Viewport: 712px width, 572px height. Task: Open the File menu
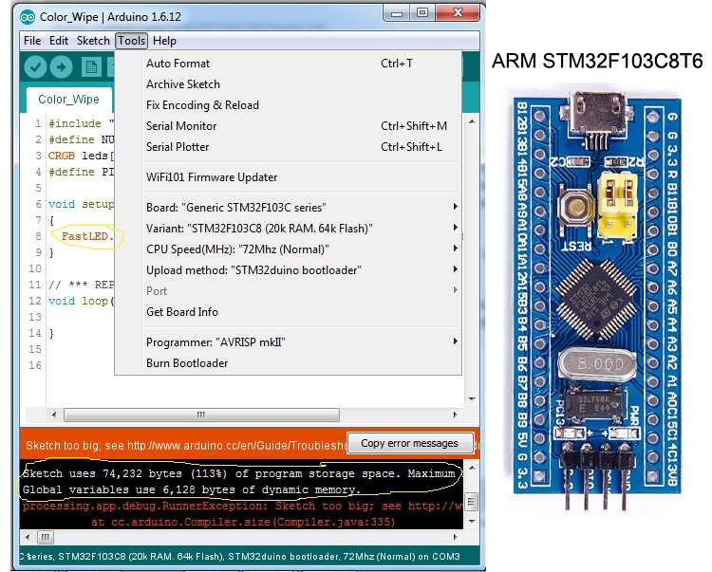(x=32, y=41)
